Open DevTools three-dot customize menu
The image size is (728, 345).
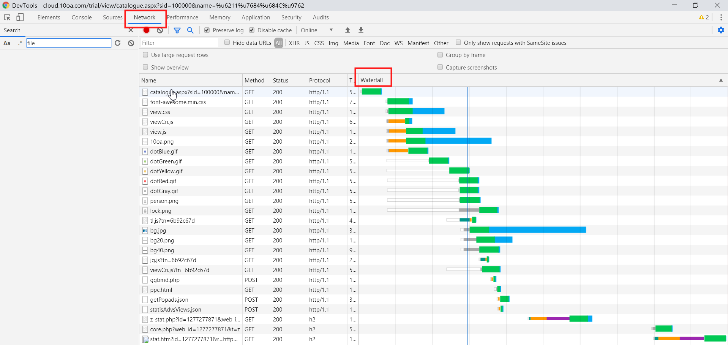click(721, 17)
